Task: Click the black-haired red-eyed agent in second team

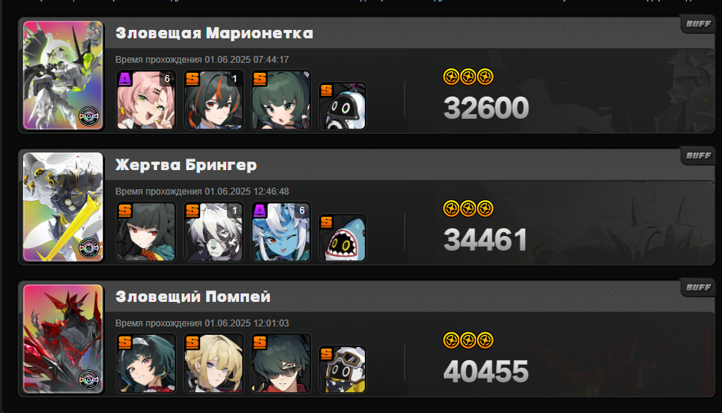Action: pyautogui.click(x=146, y=231)
